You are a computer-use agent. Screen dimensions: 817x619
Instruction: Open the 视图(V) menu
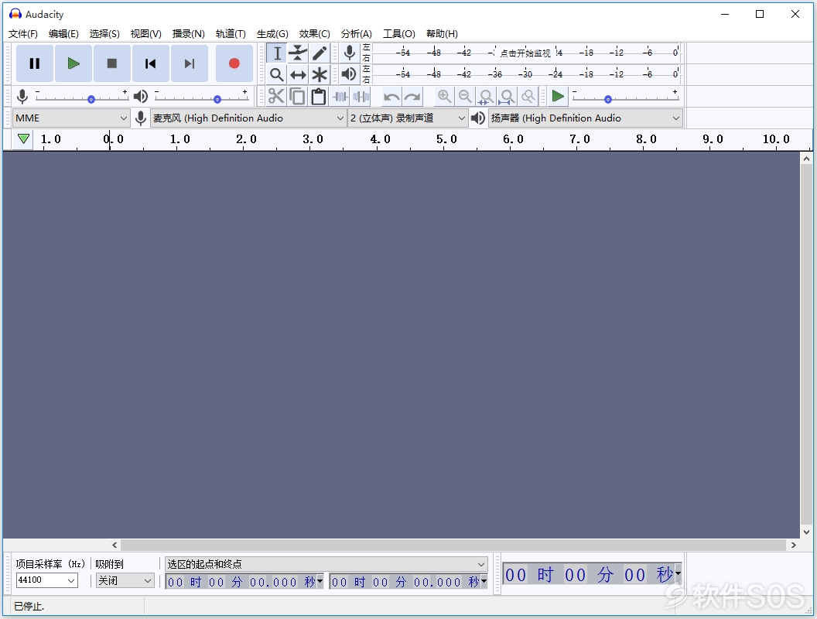point(146,34)
